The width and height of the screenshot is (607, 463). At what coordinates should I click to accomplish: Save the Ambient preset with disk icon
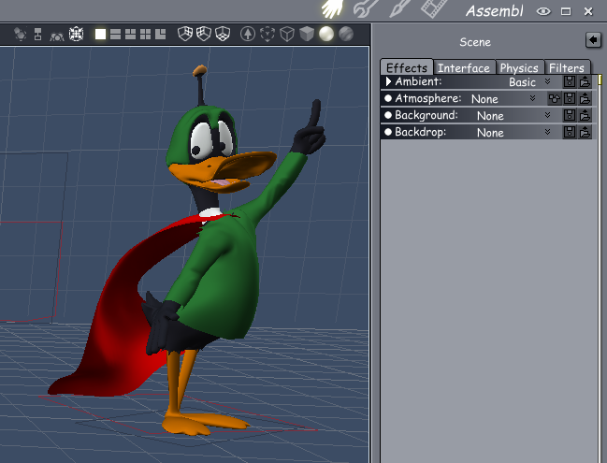(x=570, y=81)
